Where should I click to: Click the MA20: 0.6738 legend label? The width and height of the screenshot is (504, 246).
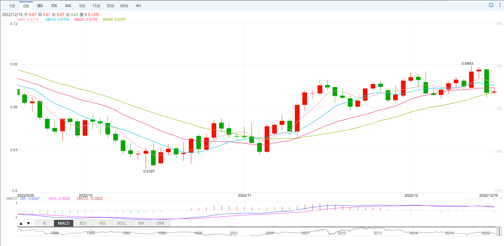point(86,20)
